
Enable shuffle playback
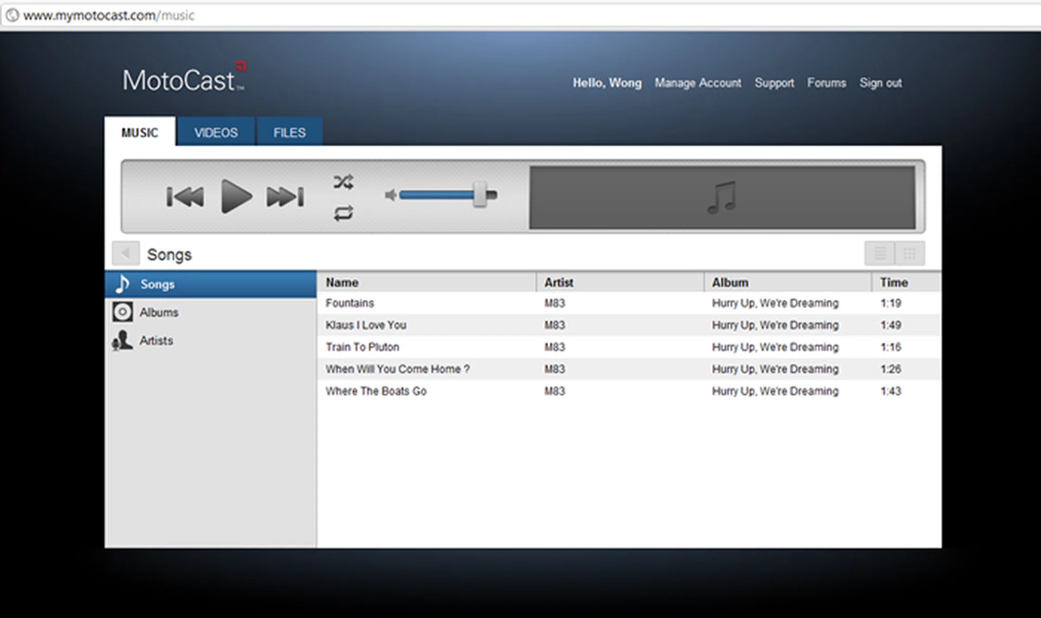click(343, 181)
